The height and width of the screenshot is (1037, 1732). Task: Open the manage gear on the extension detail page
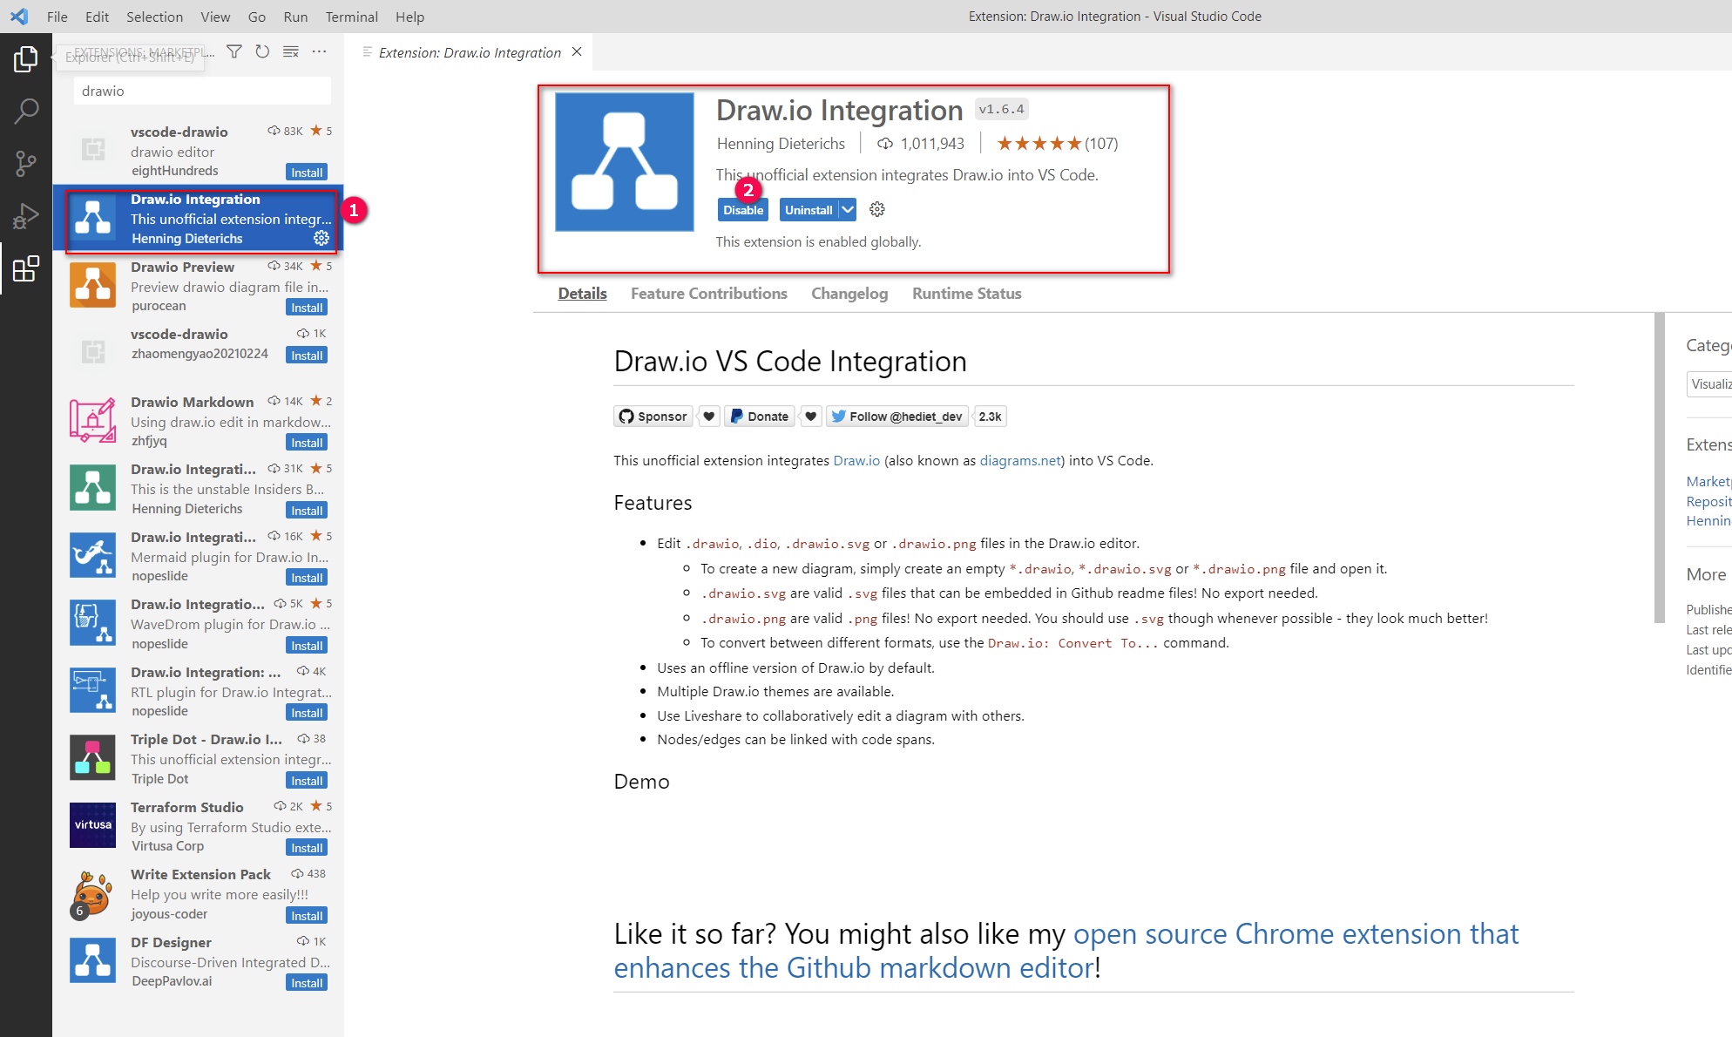click(876, 209)
